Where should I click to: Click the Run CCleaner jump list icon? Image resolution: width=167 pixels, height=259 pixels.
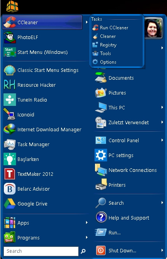click(x=95, y=28)
